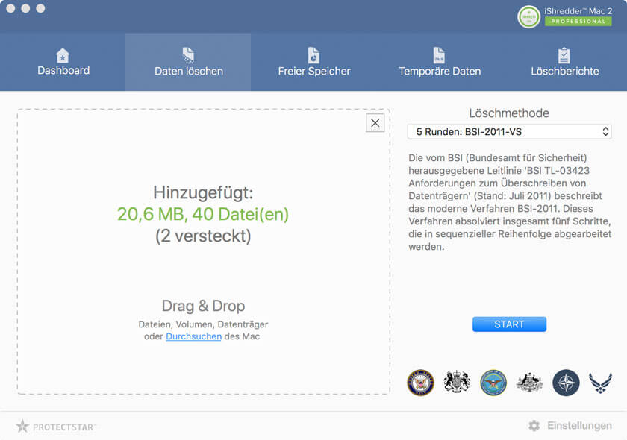Go to the Freier Speicher tab
This screenshot has width=627, height=440.
pos(314,62)
